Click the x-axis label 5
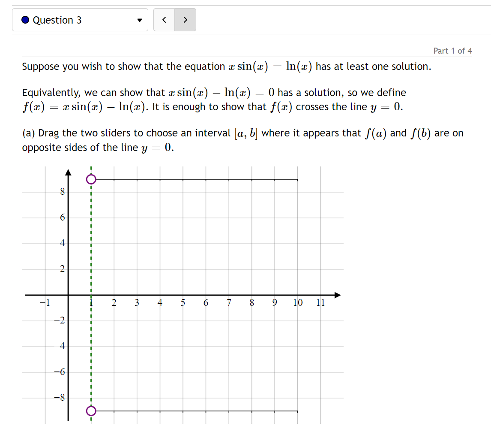Viewport: 491px width, 438px height. pyautogui.click(x=183, y=302)
